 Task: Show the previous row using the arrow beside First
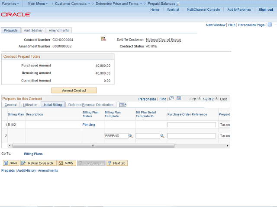click(x=199, y=98)
